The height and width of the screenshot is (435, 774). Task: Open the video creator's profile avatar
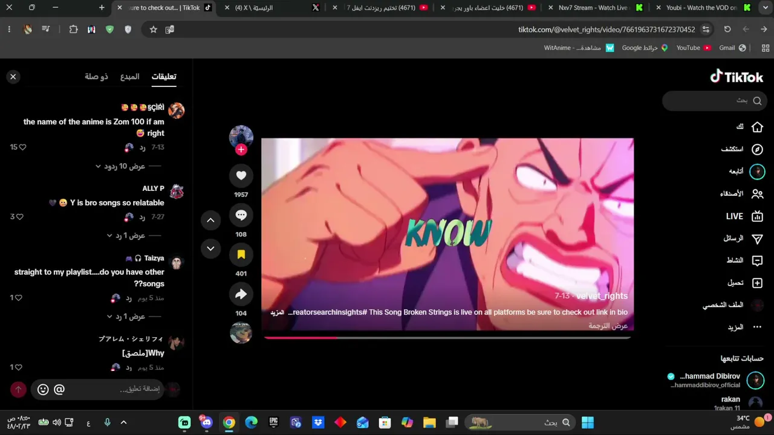(241, 137)
